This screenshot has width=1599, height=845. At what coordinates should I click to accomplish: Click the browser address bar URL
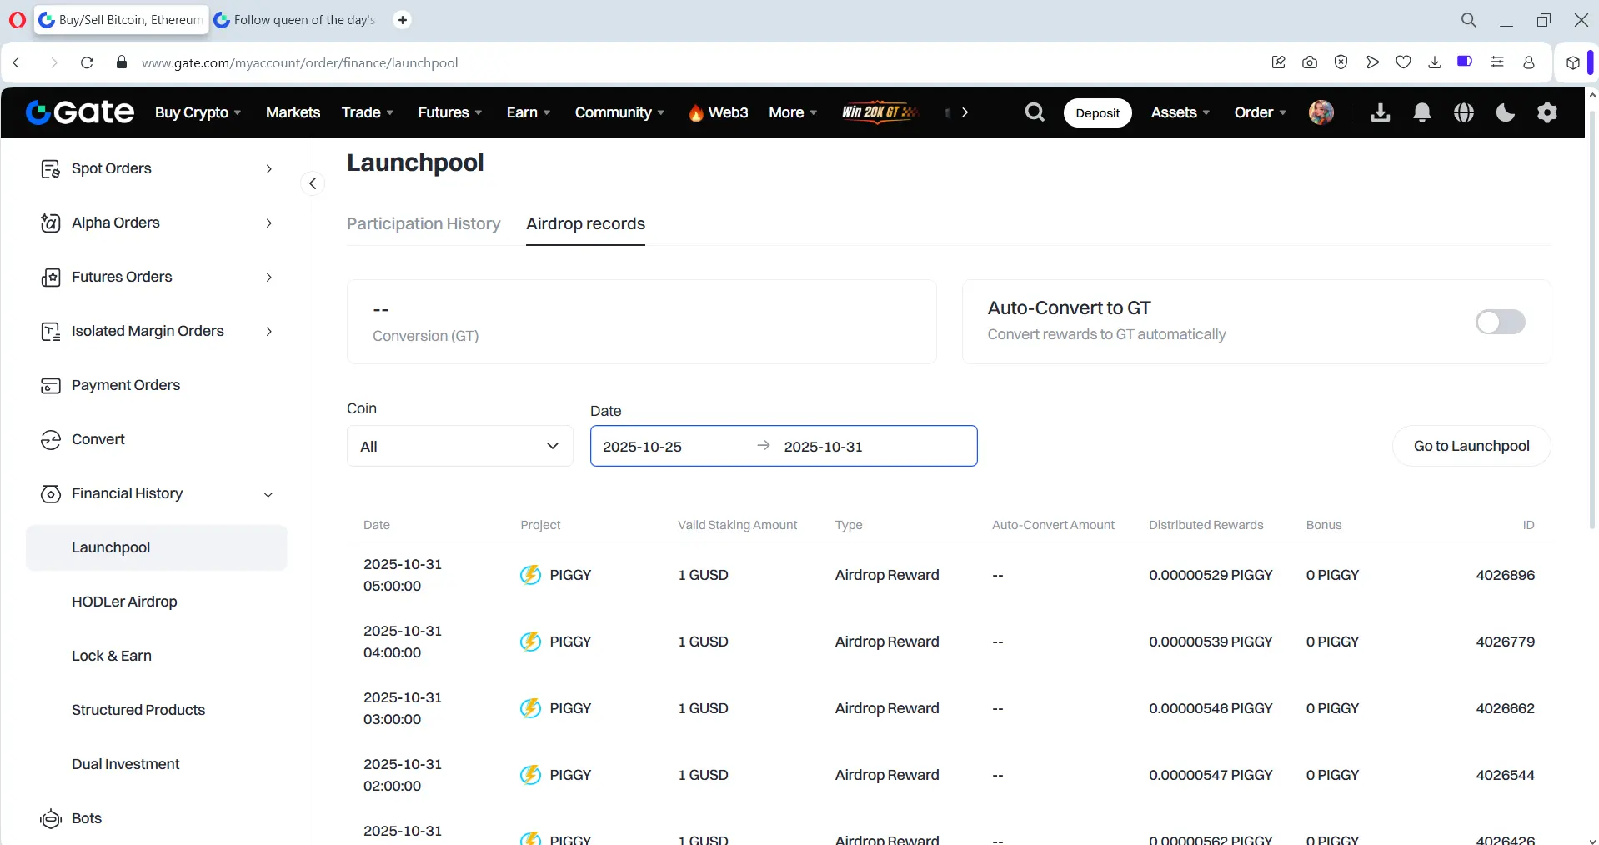[x=300, y=62]
